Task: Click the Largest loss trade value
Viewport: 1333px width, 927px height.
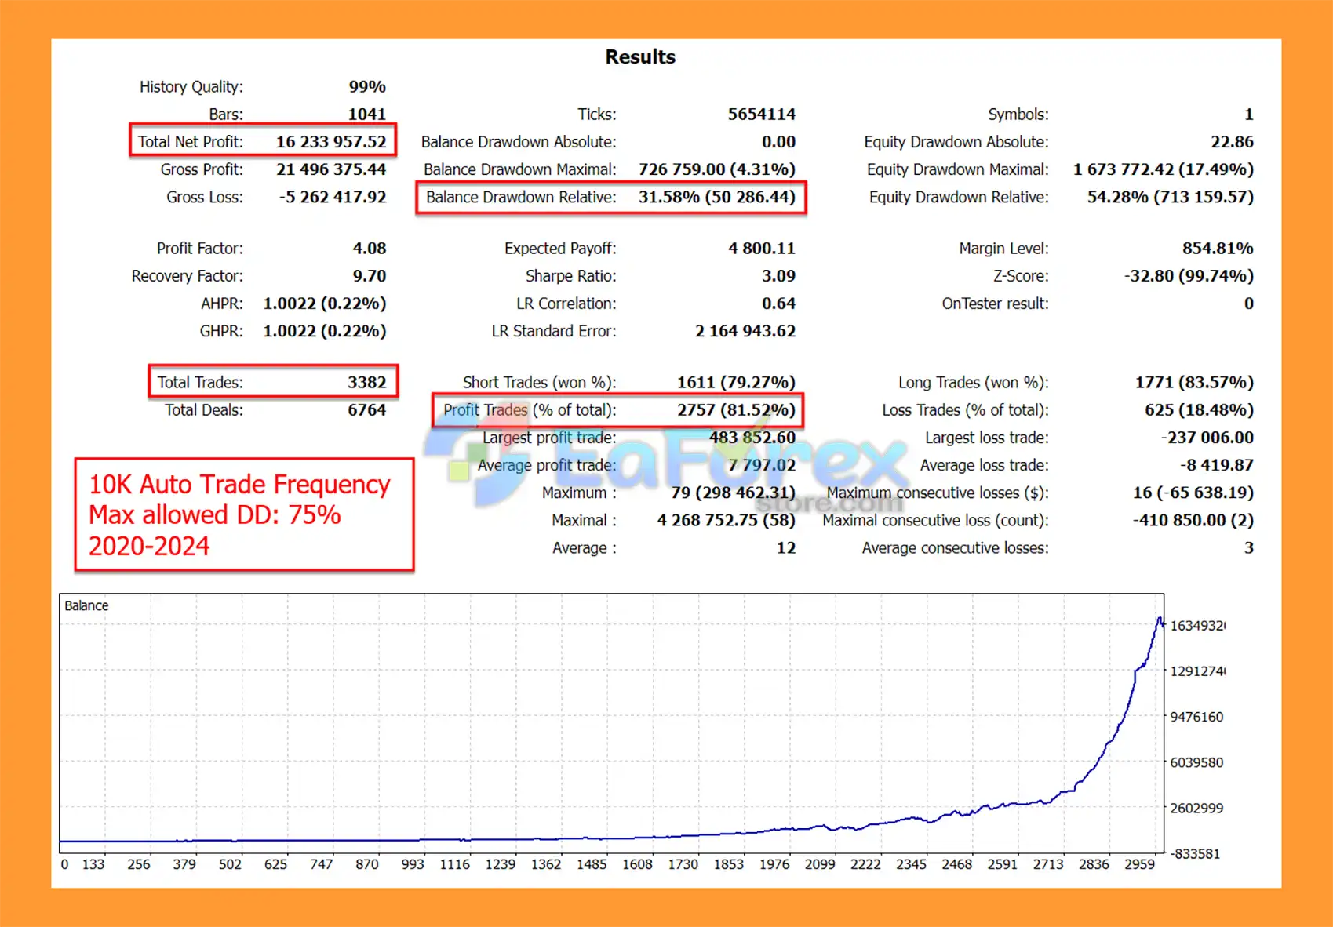Action: (1207, 438)
